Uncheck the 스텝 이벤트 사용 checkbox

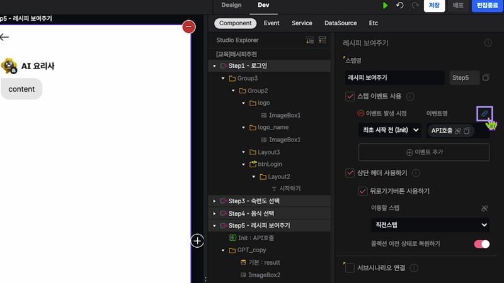click(x=350, y=96)
